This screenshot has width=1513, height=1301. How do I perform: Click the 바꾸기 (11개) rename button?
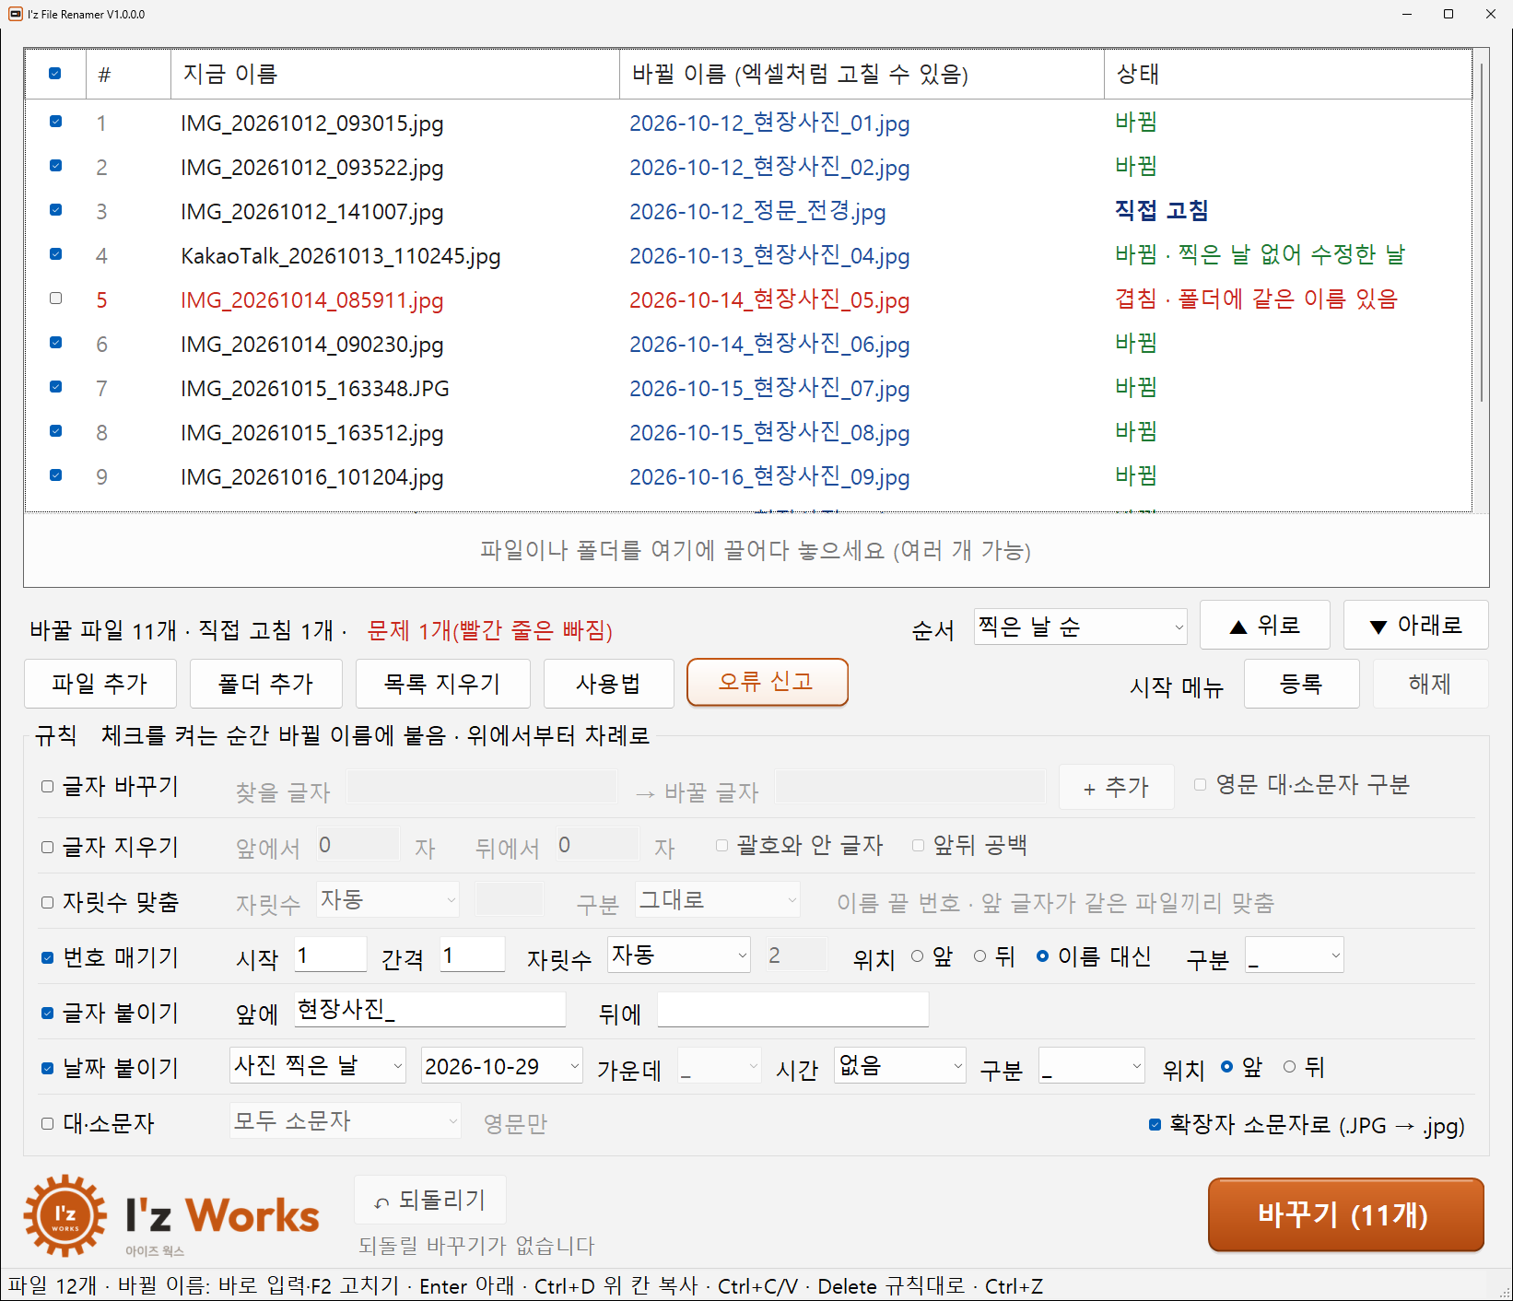point(1346,1214)
